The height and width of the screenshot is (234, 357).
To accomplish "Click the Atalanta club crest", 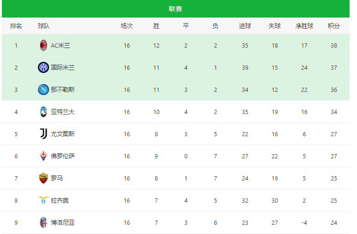I will click(43, 112).
